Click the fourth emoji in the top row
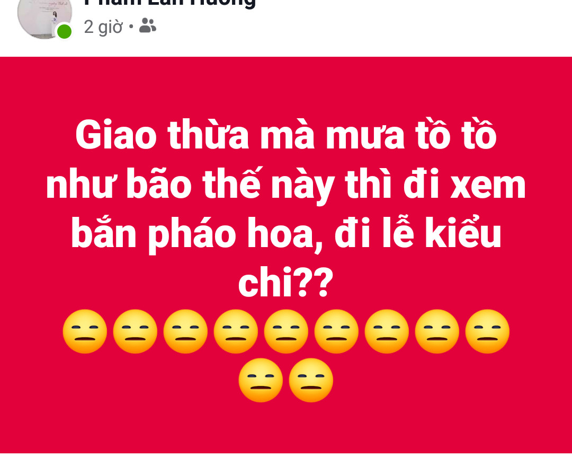This screenshot has width=572, height=456. pyautogui.click(x=236, y=331)
